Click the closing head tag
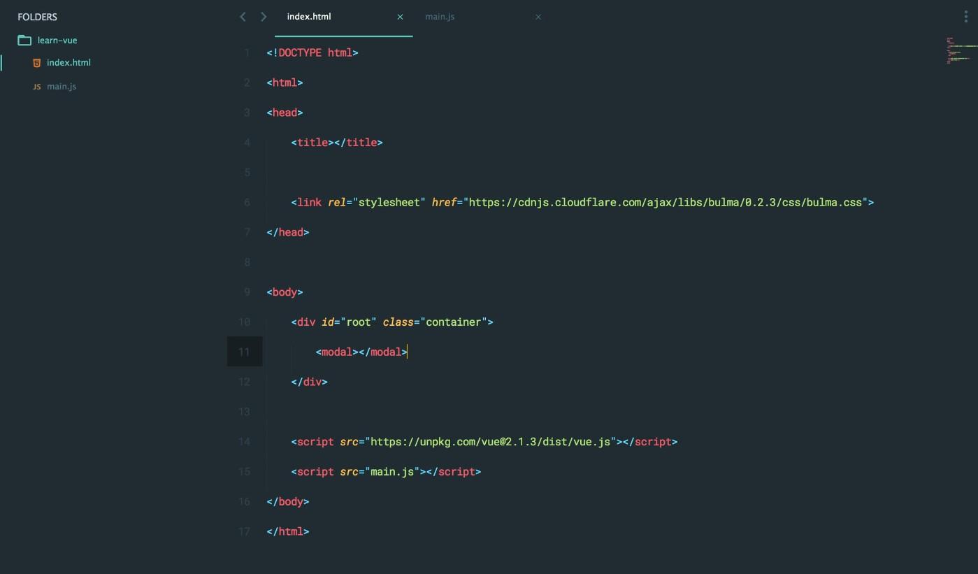 288,232
